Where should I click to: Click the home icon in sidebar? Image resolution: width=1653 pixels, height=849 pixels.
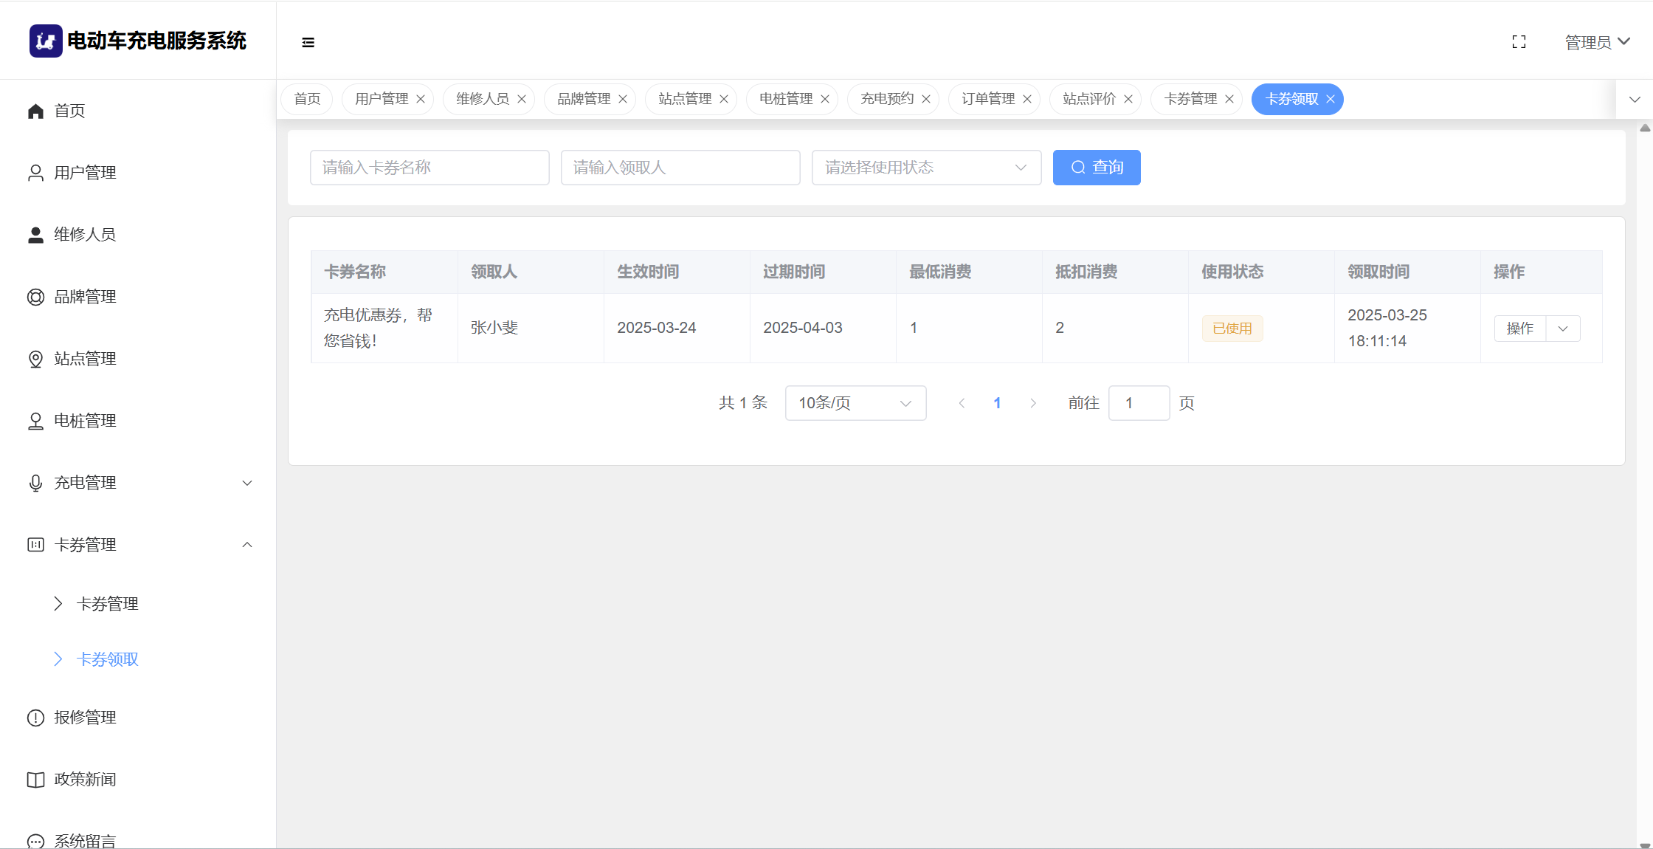[x=35, y=111]
